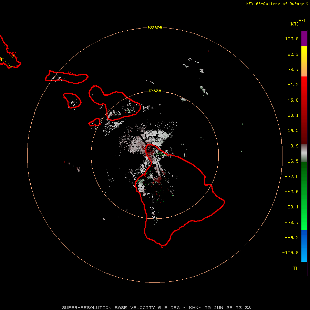Viewport: 310px width, 310px height.
Task: Click the VEL legend title
Action: [x=302, y=21]
